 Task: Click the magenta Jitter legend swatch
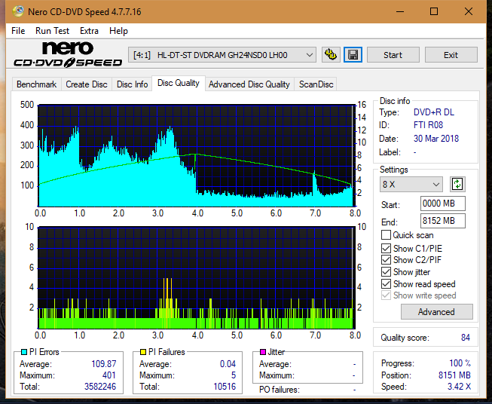tap(263, 352)
